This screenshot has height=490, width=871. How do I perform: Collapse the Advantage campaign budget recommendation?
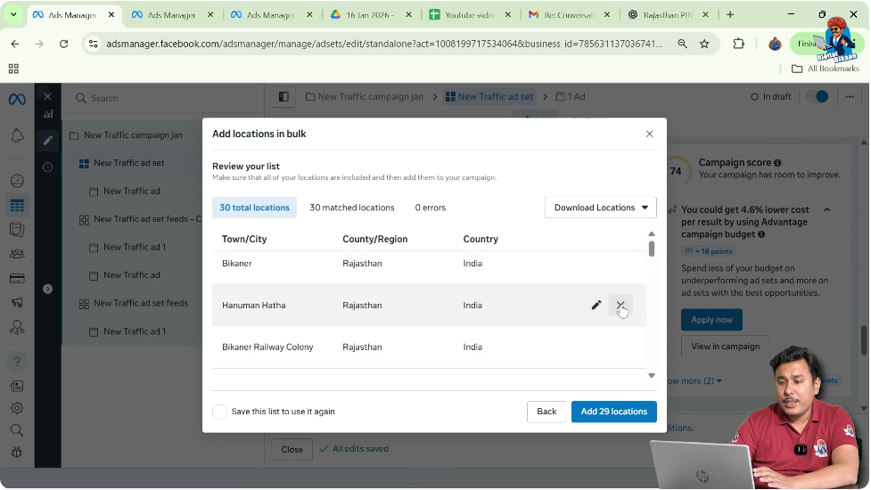[x=827, y=209]
